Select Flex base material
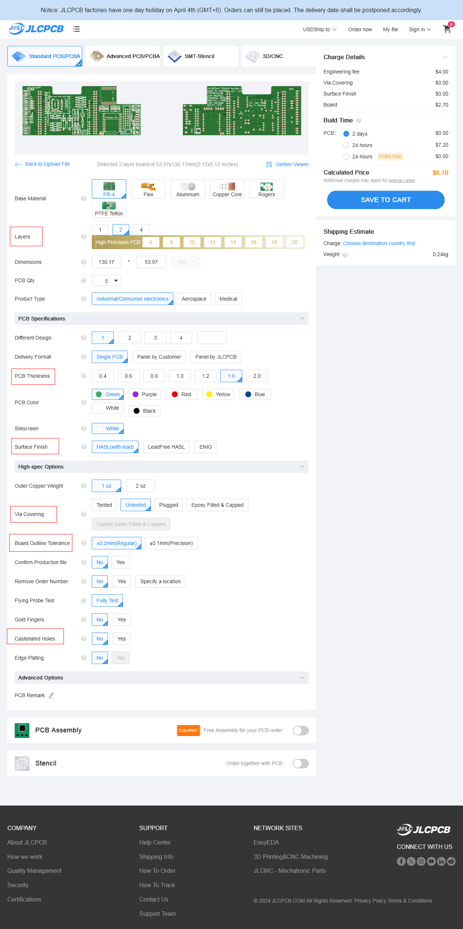This screenshot has height=929, width=463. (148, 189)
